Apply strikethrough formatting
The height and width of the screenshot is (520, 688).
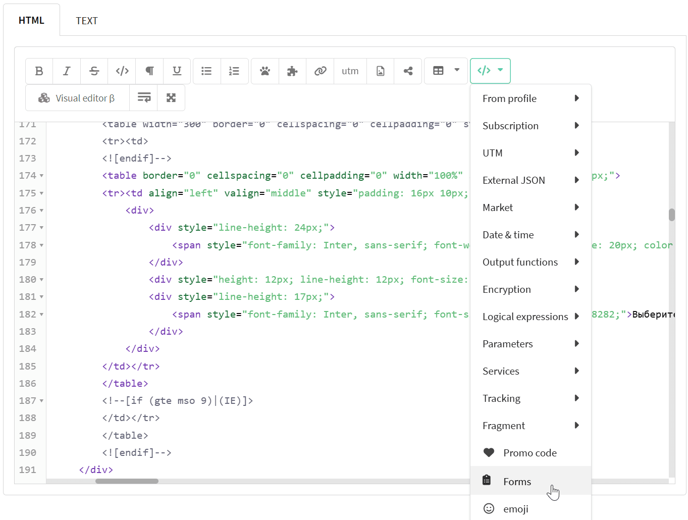coord(94,71)
